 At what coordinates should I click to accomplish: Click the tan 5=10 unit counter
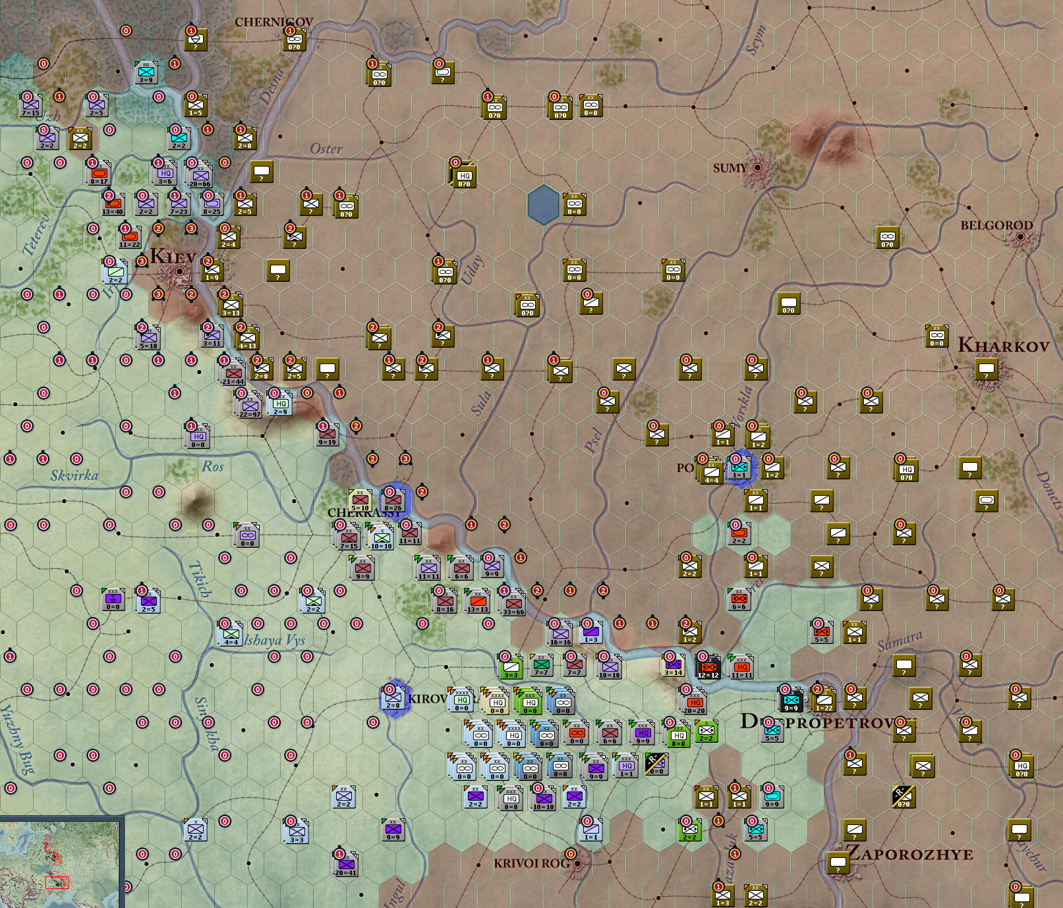point(360,500)
